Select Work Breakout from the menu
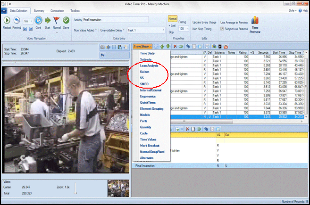 coord(150,146)
